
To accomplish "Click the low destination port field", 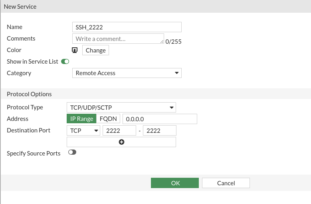I will [119, 130].
